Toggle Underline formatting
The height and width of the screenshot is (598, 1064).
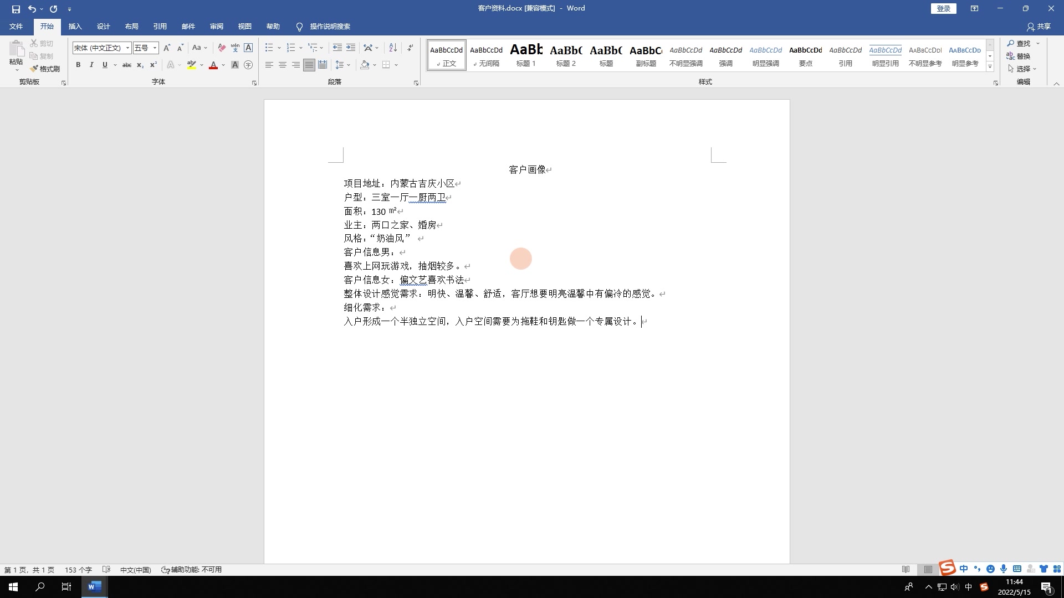pyautogui.click(x=105, y=65)
